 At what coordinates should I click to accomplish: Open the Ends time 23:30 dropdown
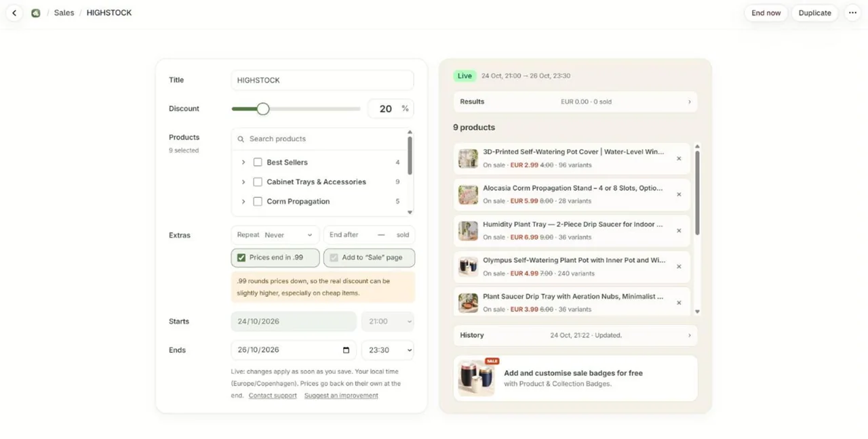click(x=387, y=350)
